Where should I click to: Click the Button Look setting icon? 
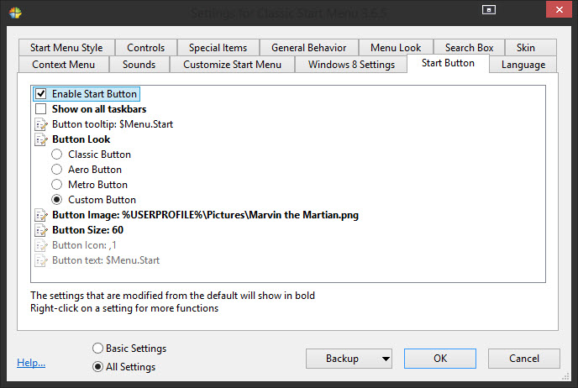(41, 139)
